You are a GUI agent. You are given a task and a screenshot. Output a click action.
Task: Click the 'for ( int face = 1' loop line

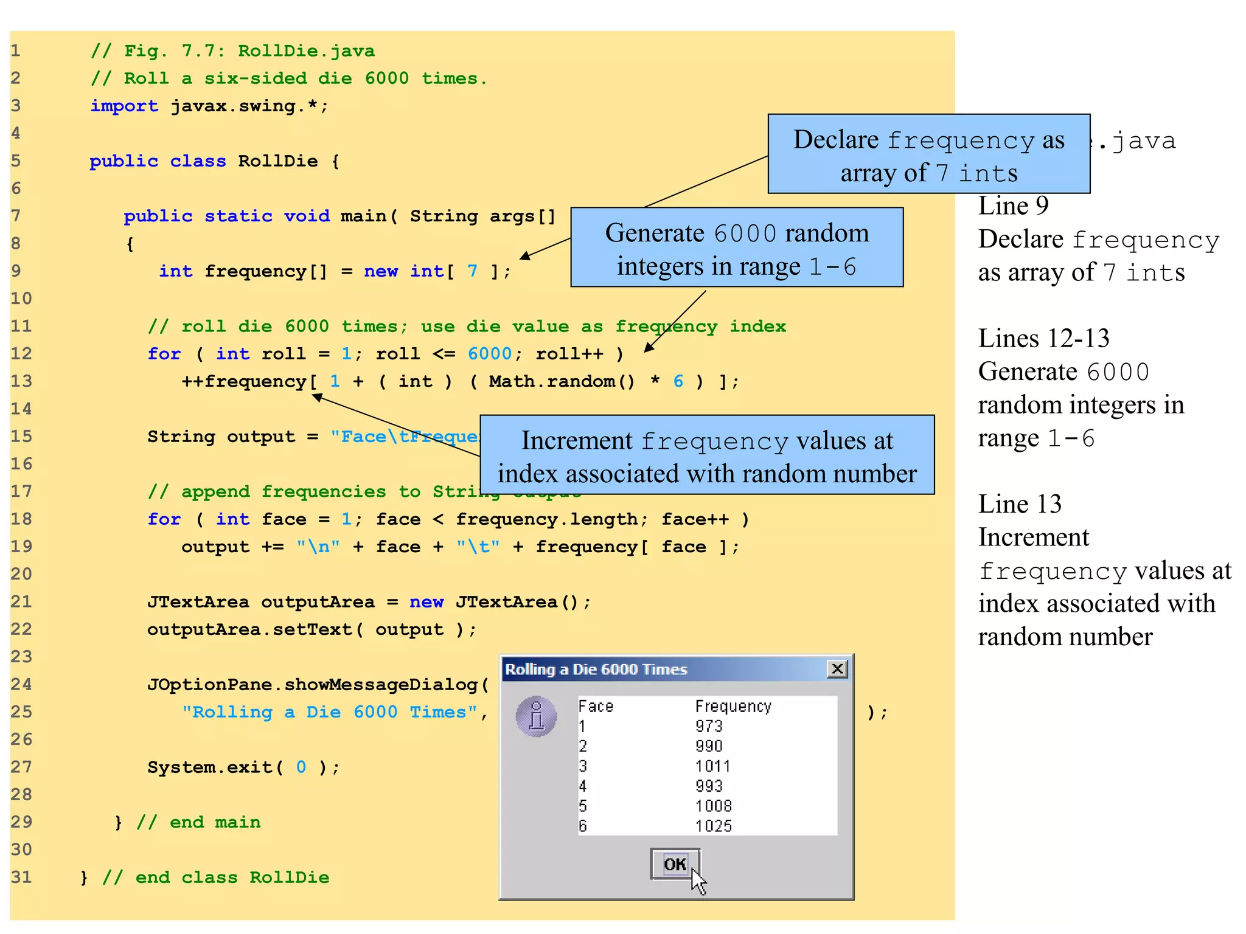448,519
